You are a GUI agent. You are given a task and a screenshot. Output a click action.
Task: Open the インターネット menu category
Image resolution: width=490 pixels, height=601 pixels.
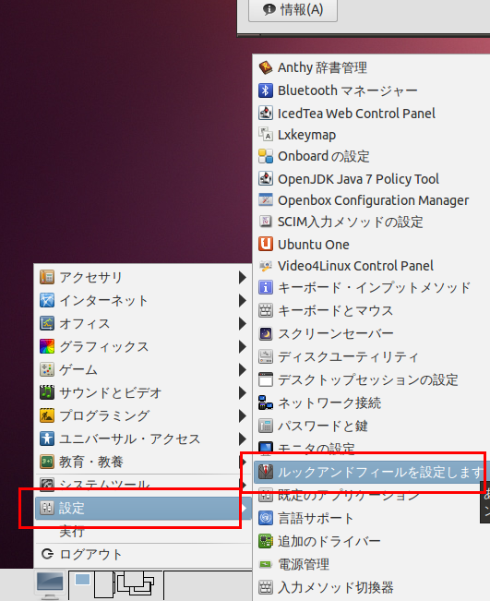coord(143,301)
